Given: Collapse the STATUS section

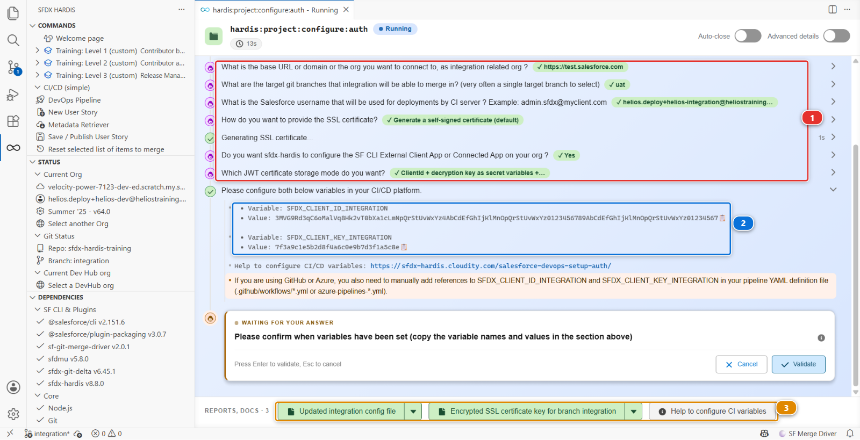Looking at the screenshot, I should (x=33, y=162).
